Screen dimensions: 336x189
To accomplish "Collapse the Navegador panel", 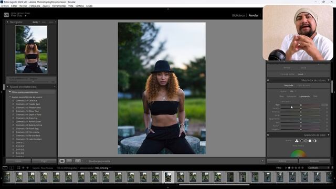I will coord(7,22).
